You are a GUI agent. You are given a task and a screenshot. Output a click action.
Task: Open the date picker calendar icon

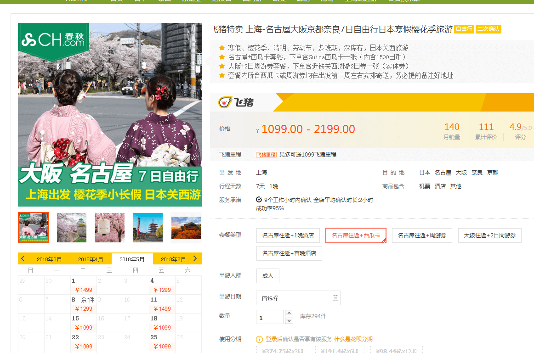coord(335,298)
